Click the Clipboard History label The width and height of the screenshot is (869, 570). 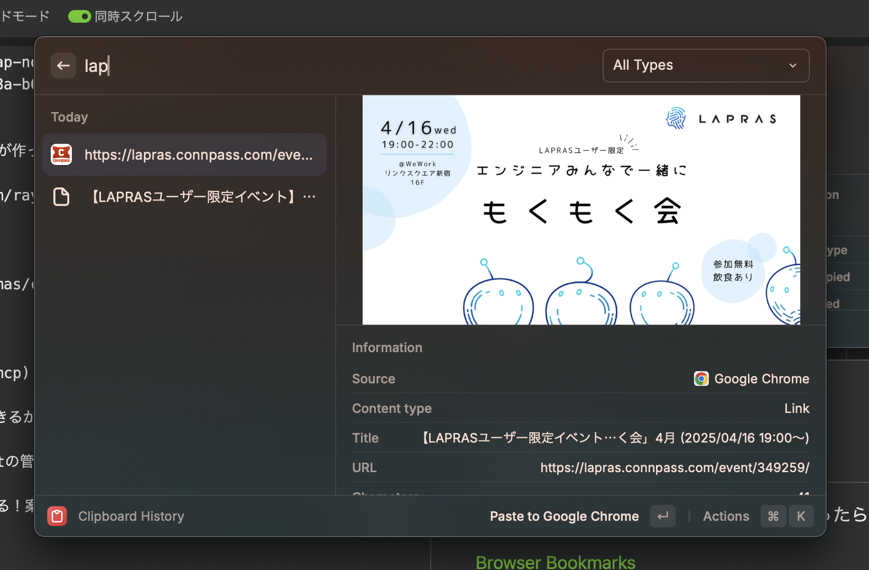tap(131, 516)
